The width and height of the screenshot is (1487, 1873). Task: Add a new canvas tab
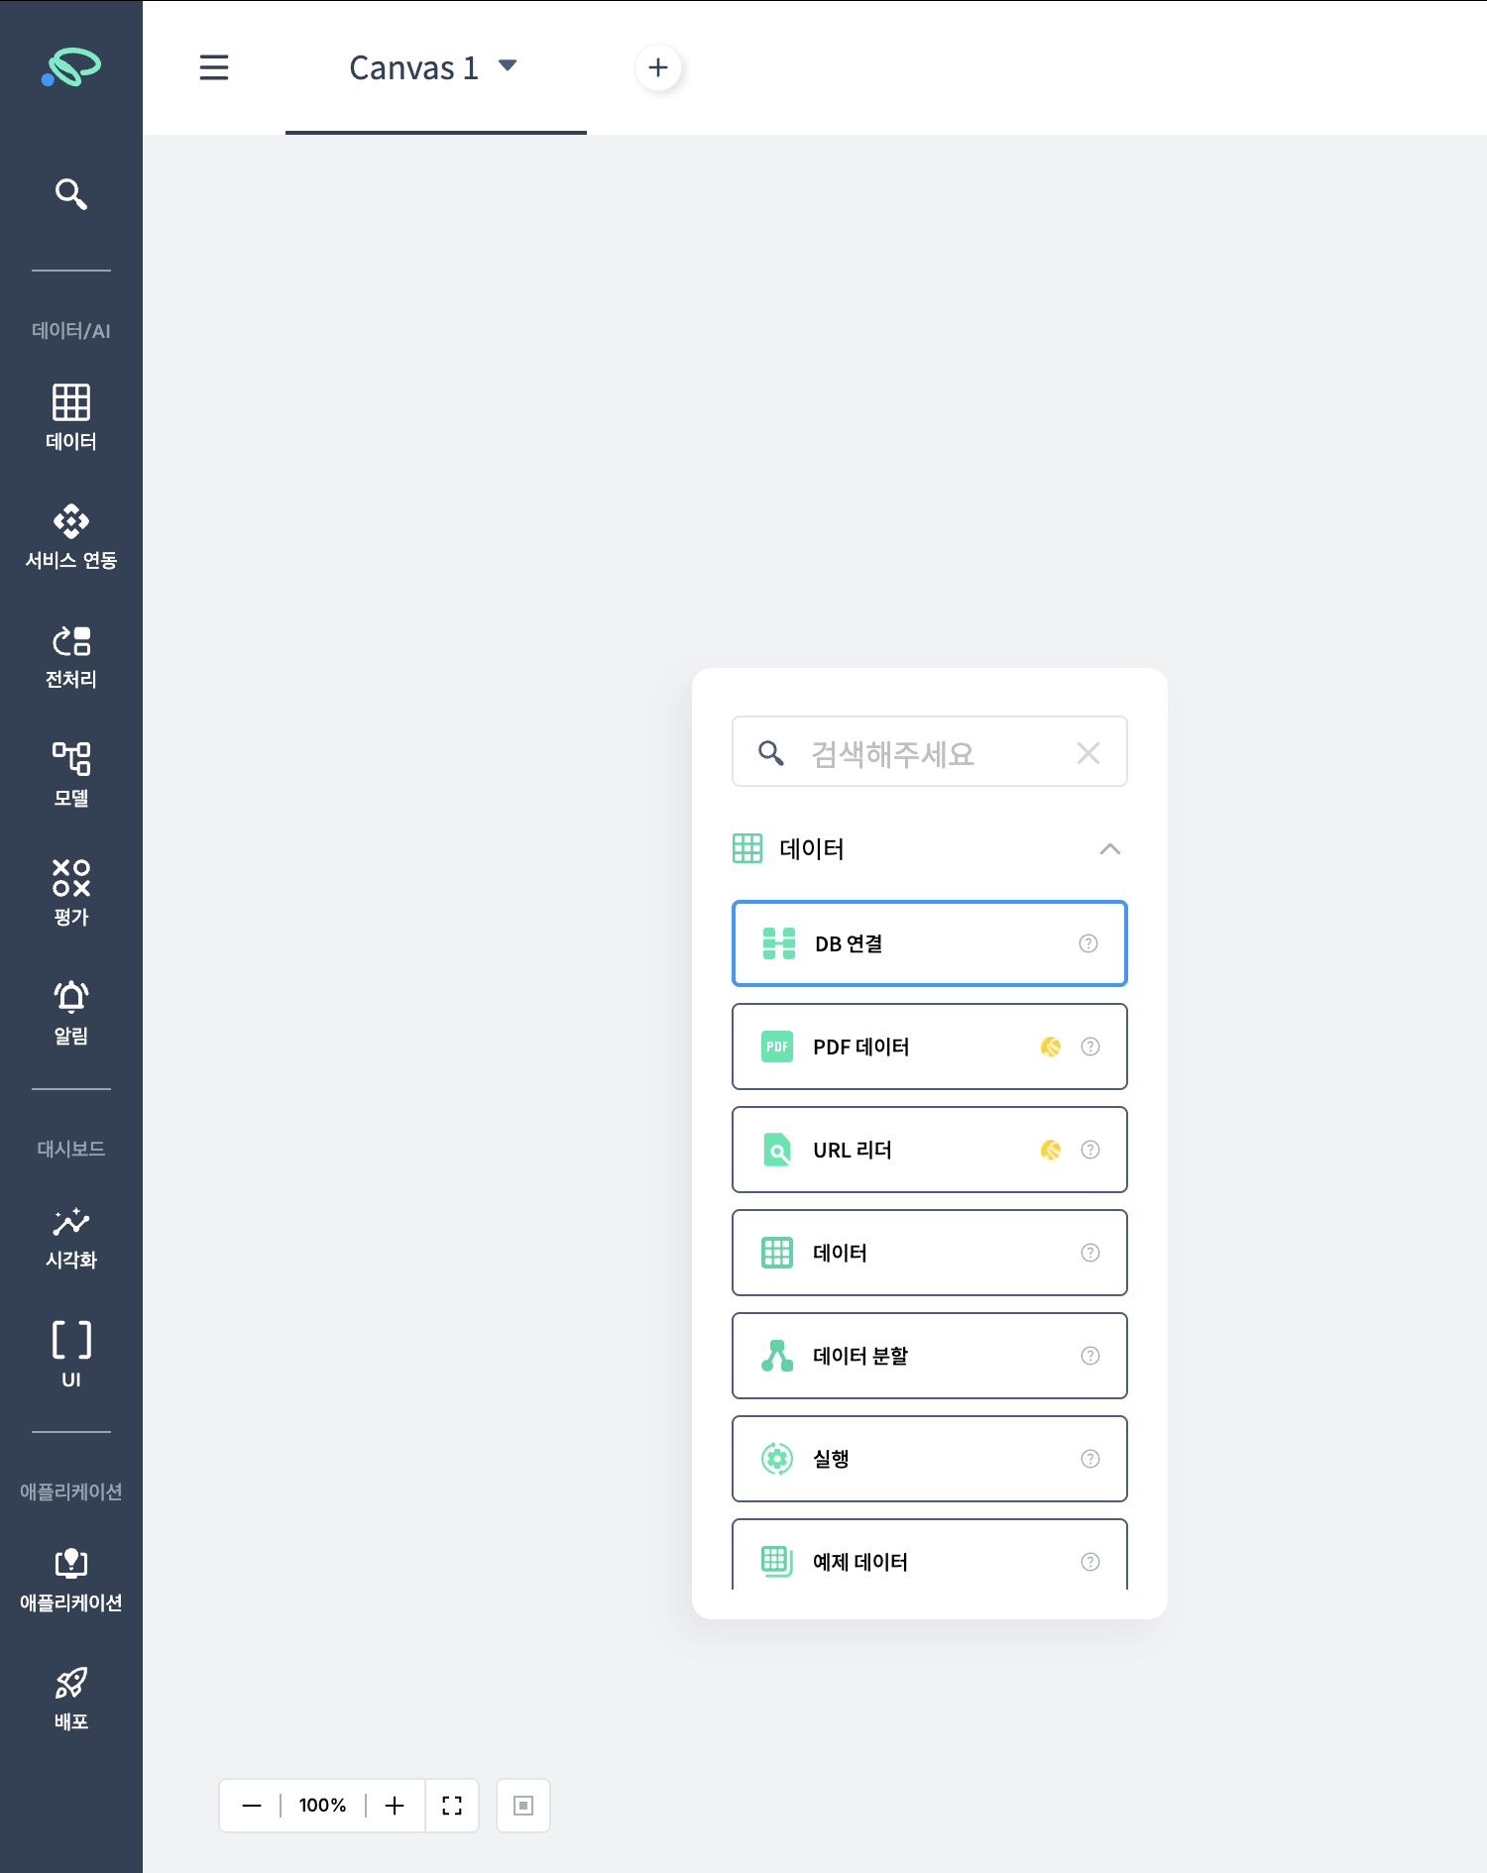(x=658, y=67)
